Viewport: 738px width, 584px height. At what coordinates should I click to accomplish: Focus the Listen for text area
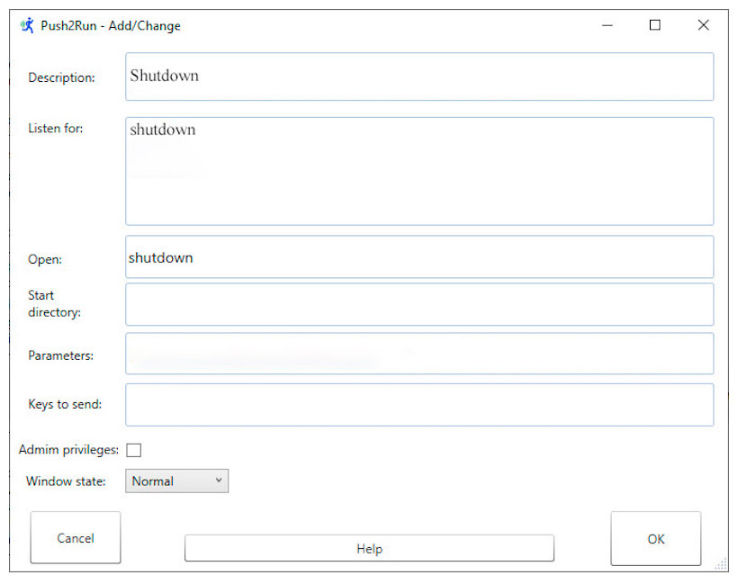419,171
